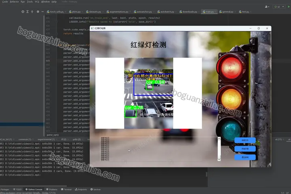The height and width of the screenshot is (194, 291).
Task: Click the console line ending in (0.092s)
Action: 42,148
